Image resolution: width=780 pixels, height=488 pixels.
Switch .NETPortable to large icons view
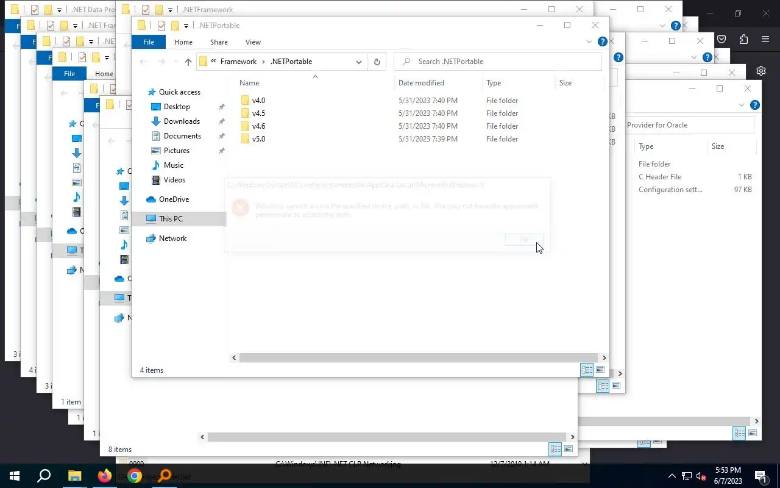pyautogui.click(x=600, y=370)
